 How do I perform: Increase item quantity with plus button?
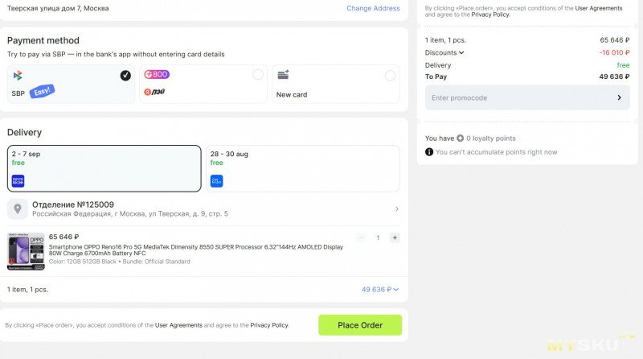(395, 237)
